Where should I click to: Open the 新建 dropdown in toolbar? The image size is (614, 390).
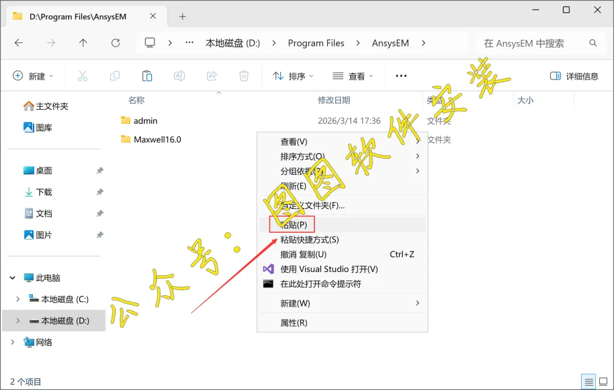pos(33,76)
